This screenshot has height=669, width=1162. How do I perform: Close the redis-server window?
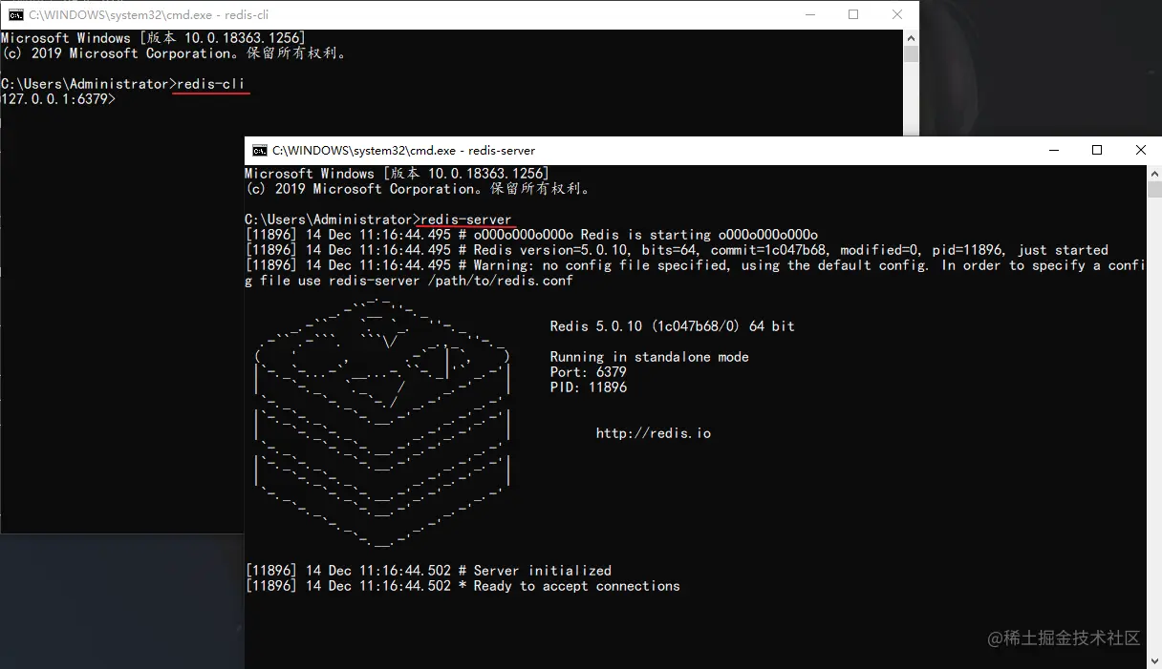coord(1141,151)
